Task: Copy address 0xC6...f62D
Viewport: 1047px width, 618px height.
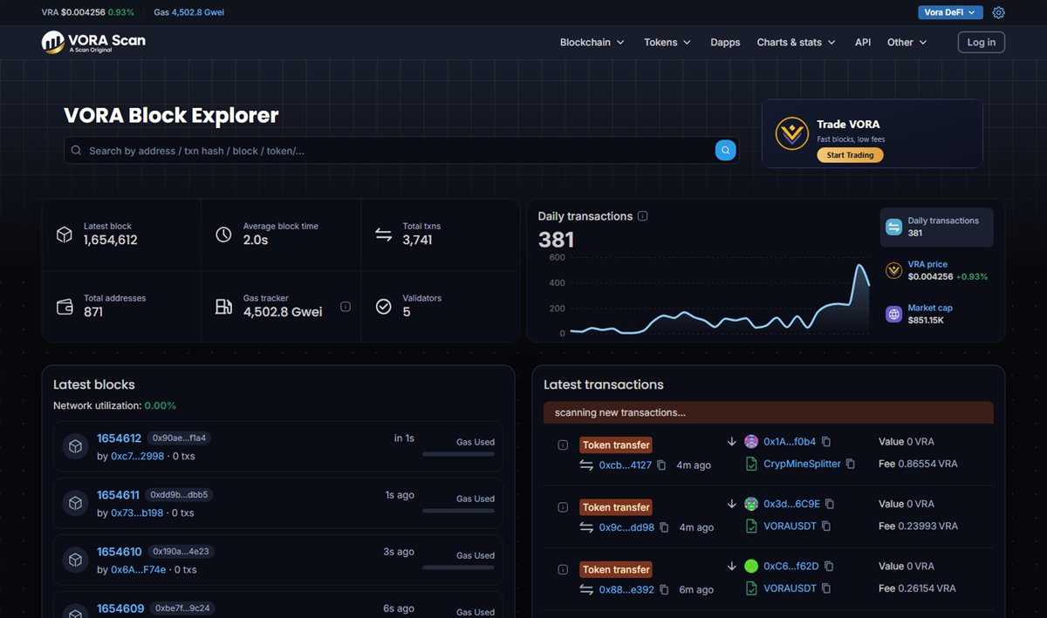Action: click(x=829, y=567)
